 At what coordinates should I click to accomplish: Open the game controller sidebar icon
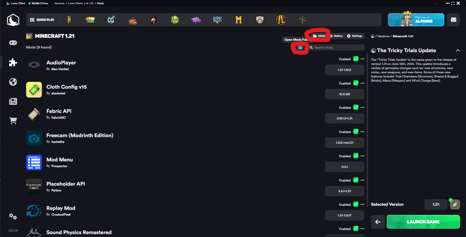coord(13,43)
